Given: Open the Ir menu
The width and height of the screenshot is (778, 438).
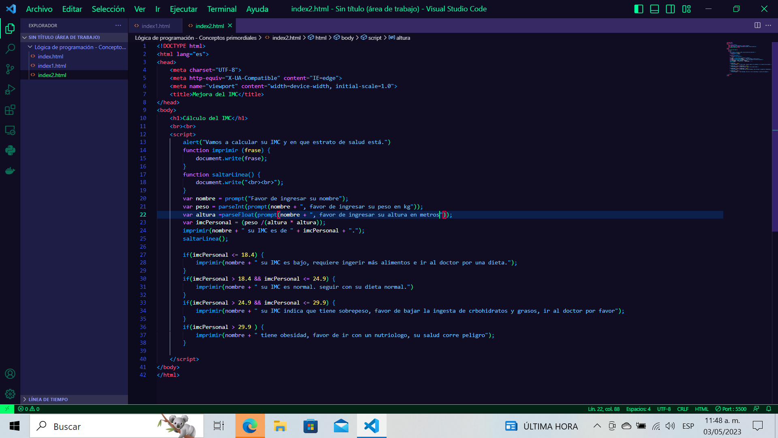Looking at the screenshot, I should pos(158,9).
